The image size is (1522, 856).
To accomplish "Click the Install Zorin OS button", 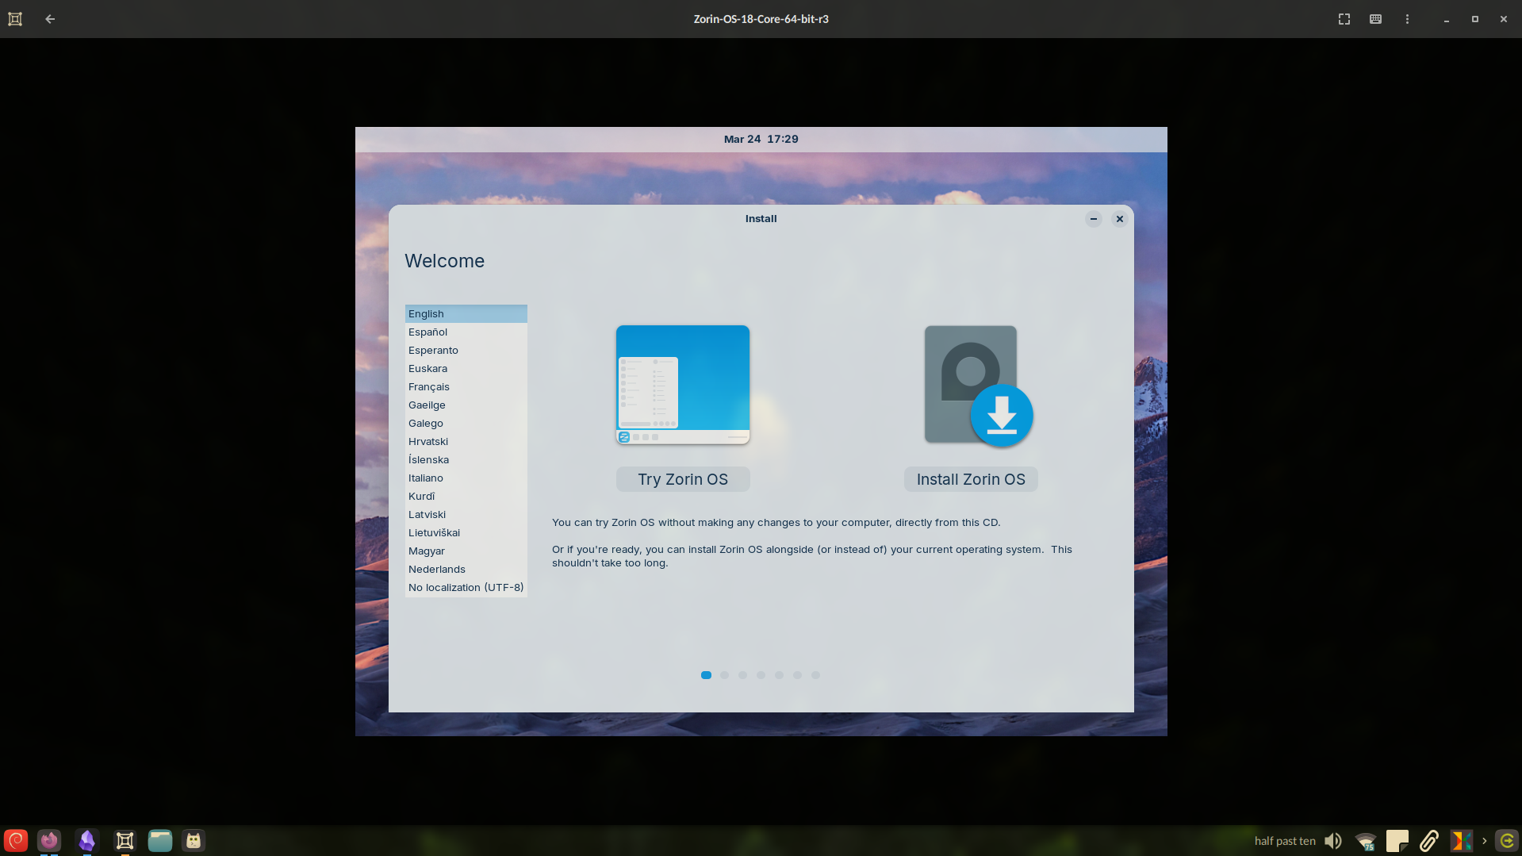I will point(971,479).
